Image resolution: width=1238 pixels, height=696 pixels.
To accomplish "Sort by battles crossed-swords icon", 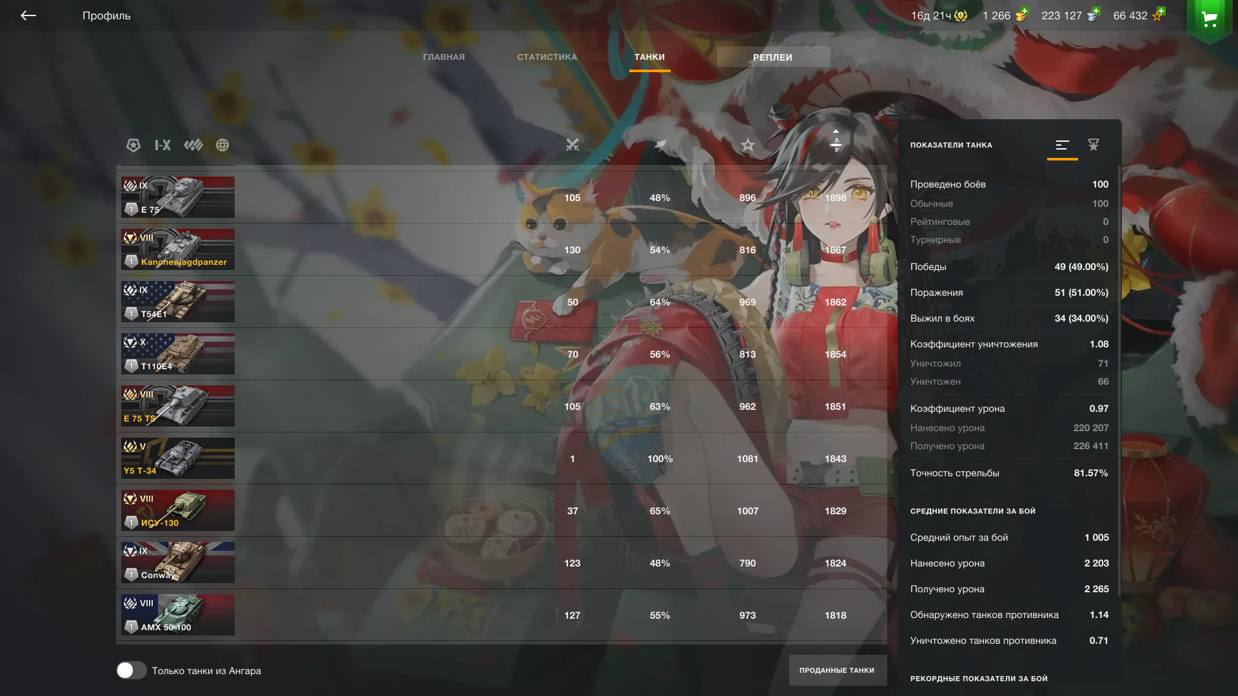I will [x=573, y=145].
